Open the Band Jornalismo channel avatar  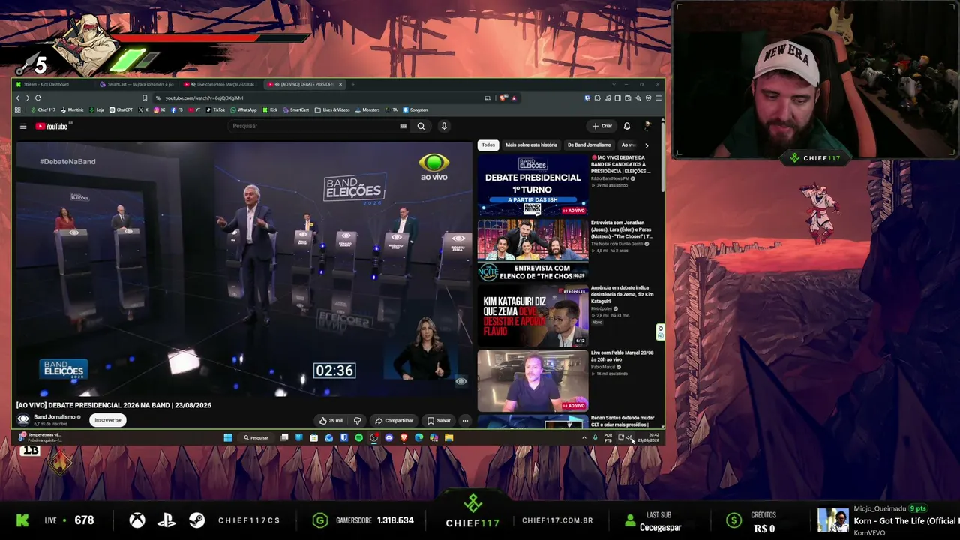pos(23,420)
